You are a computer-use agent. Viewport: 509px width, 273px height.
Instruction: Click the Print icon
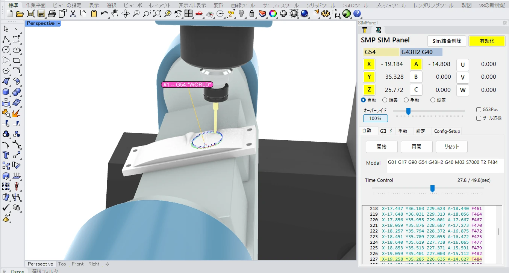click(x=52, y=14)
